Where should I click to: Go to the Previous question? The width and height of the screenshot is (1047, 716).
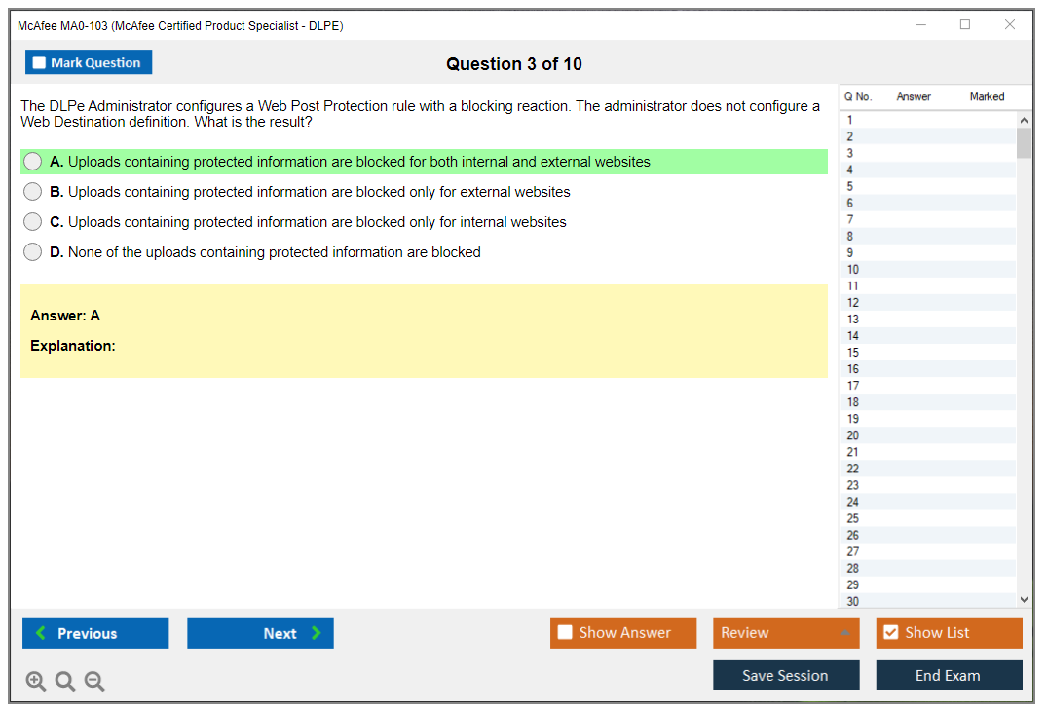click(95, 633)
